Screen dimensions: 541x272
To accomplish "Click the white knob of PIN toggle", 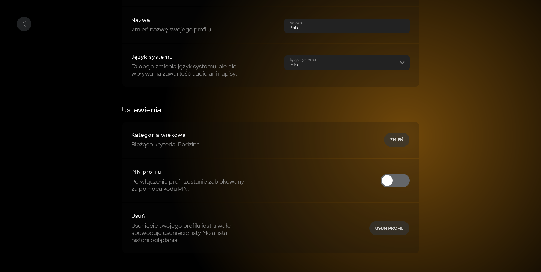I will click(x=387, y=181).
